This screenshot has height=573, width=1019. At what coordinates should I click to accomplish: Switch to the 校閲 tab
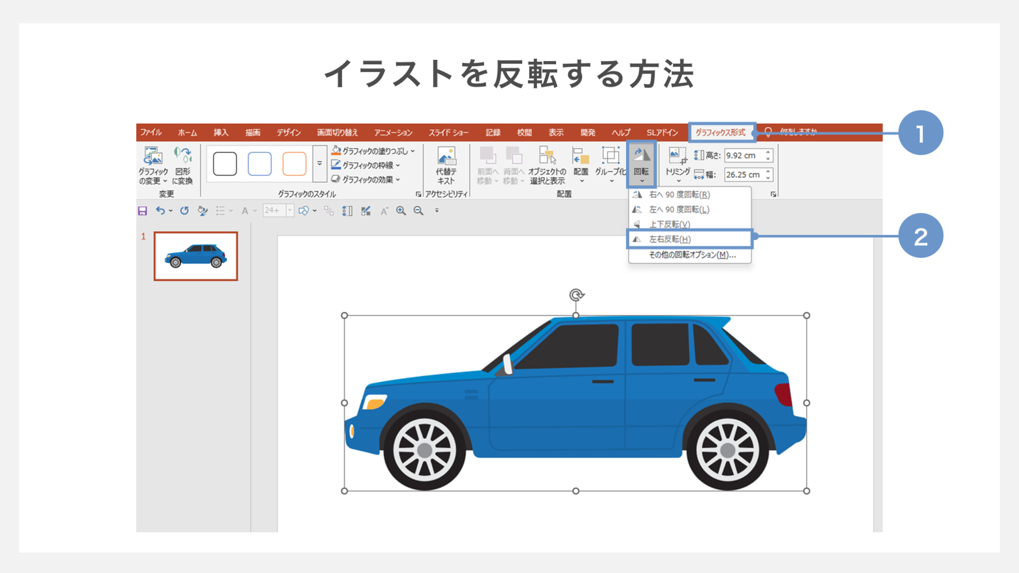[x=525, y=132]
